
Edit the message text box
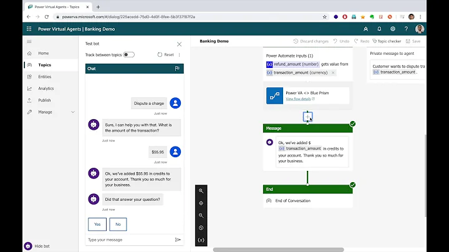[312, 152]
